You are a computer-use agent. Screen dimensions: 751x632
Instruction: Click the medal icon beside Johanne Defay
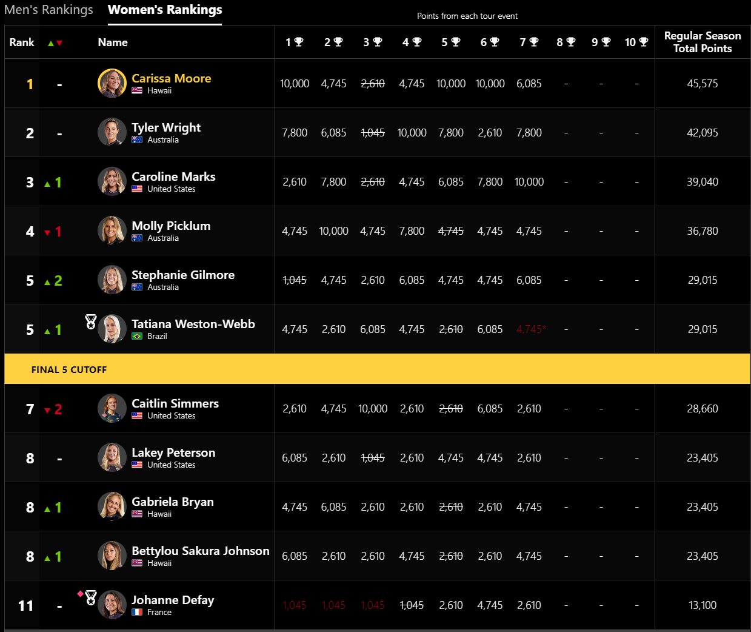pos(91,597)
